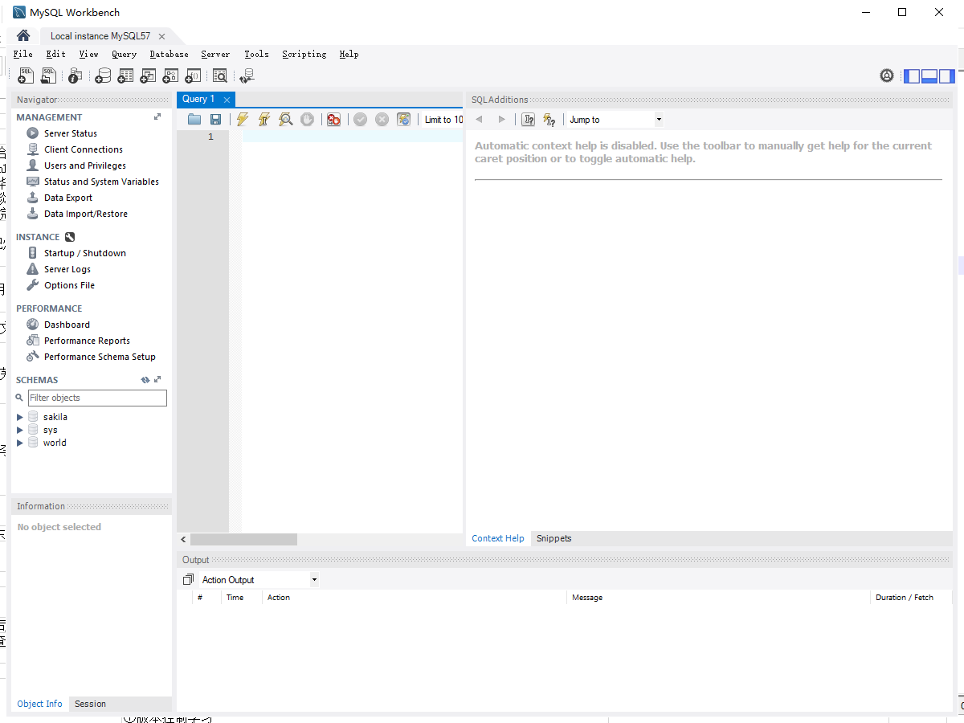This screenshot has width=964, height=723.
Task: Expand the Schemas section to full view
Action: coord(157,380)
